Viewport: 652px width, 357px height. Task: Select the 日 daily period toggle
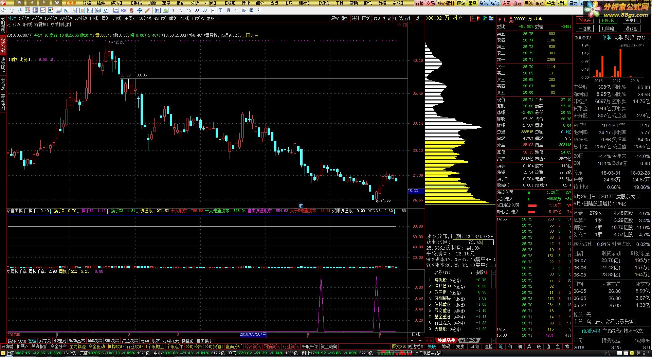tap(213, 10)
